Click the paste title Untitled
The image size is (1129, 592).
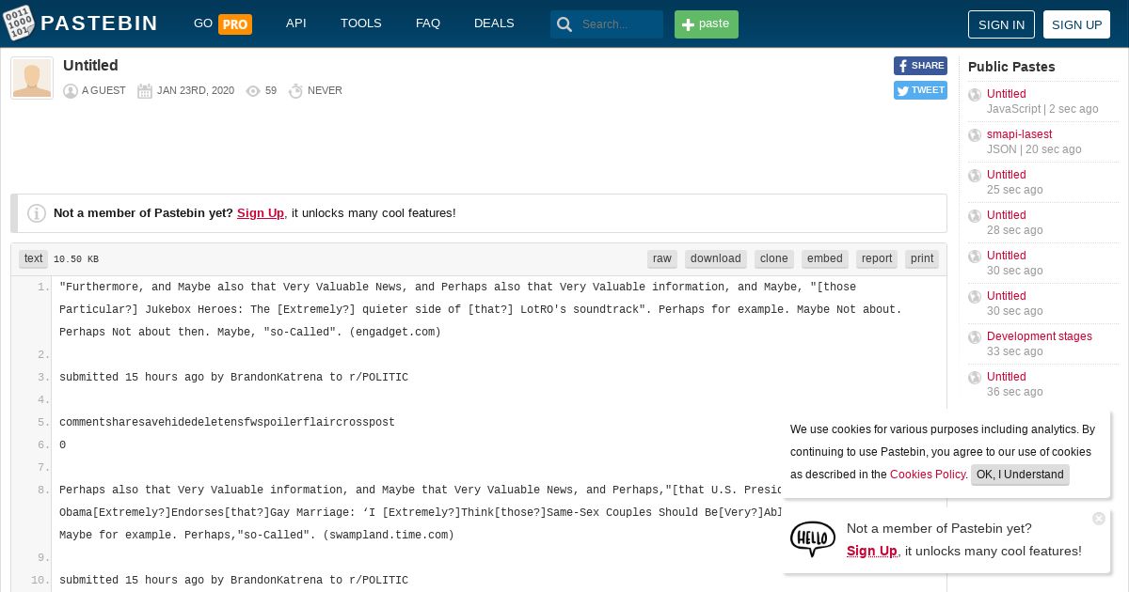pos(90,66)
